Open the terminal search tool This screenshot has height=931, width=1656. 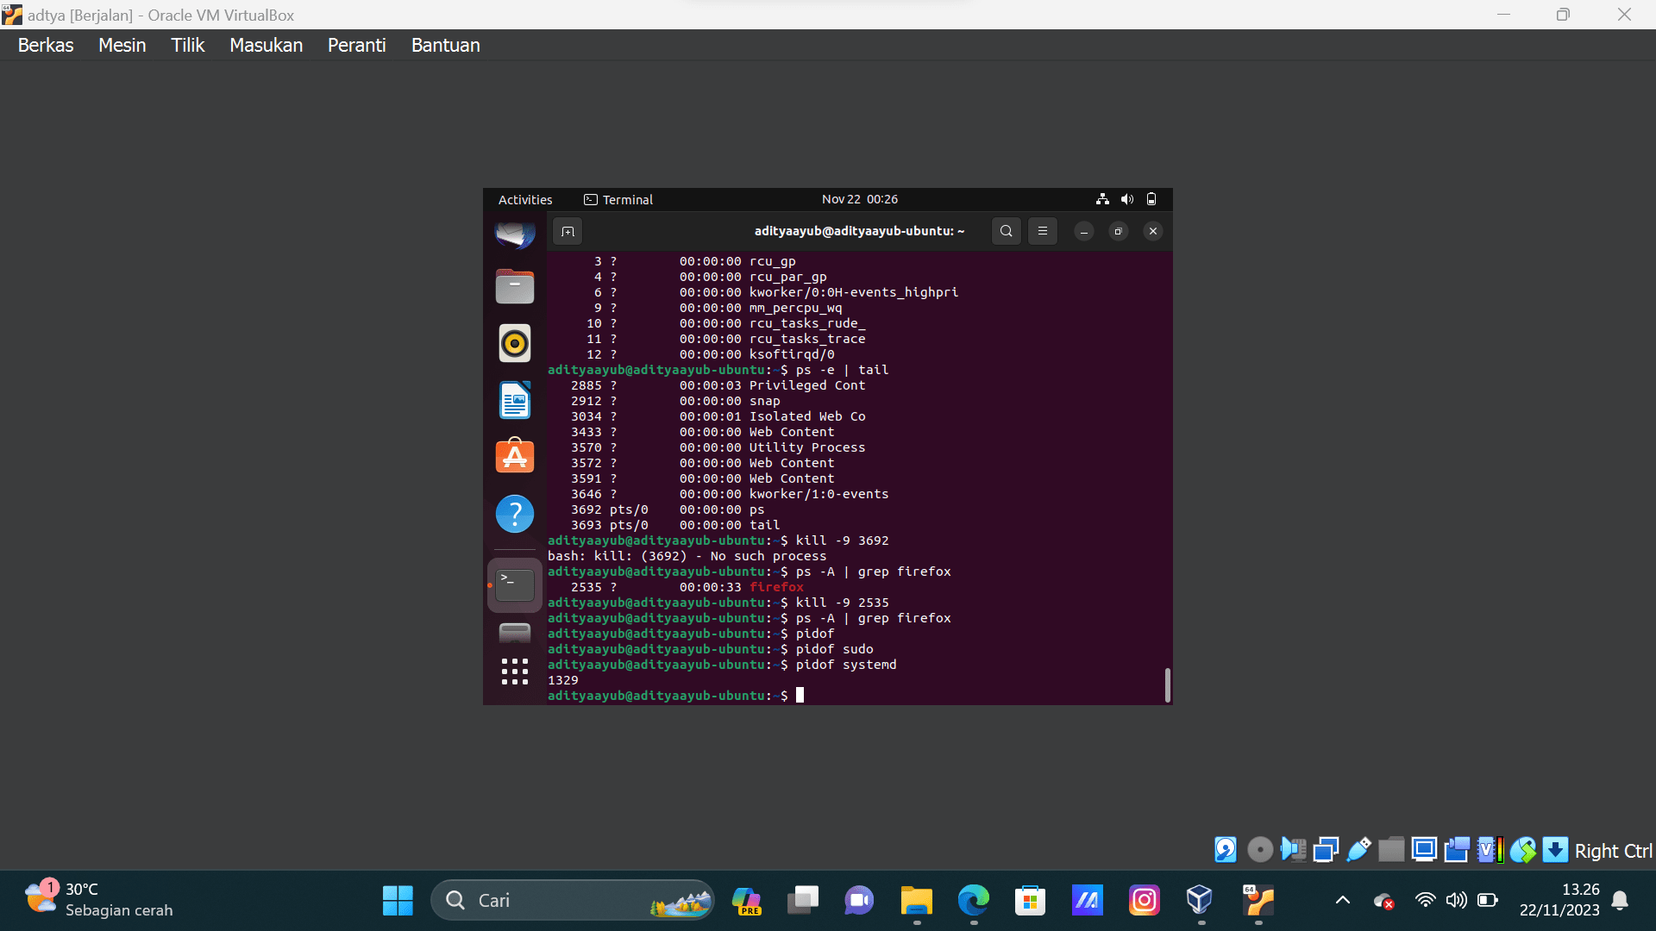1006,231
